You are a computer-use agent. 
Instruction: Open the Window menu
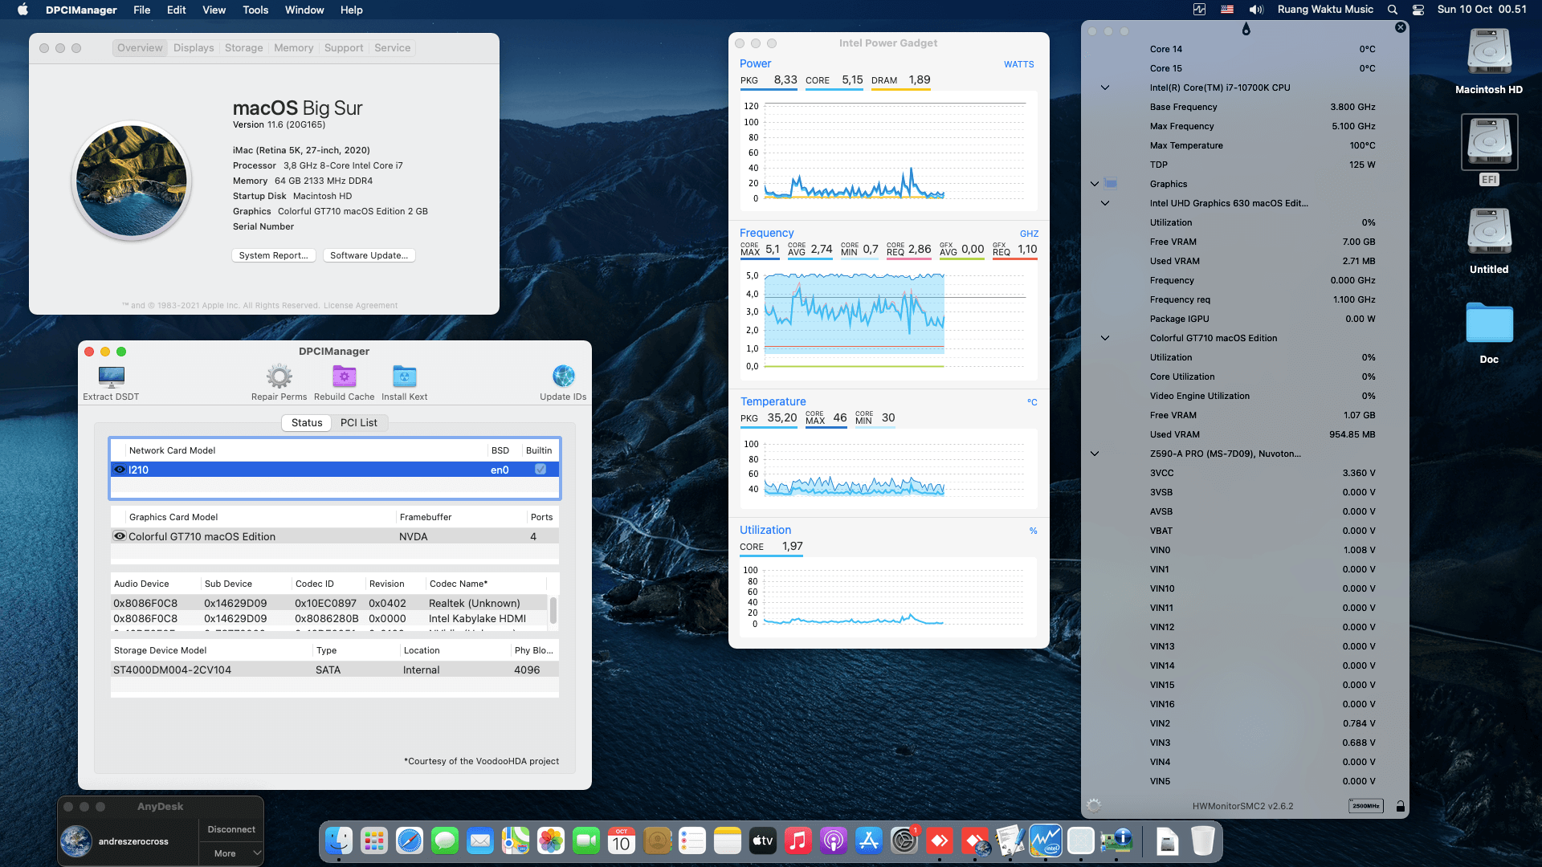click(x=304, y=10)
